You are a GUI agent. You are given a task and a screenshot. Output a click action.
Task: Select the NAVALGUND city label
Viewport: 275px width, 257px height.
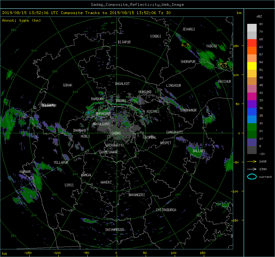pyautogui.click(x=101, y=124)
